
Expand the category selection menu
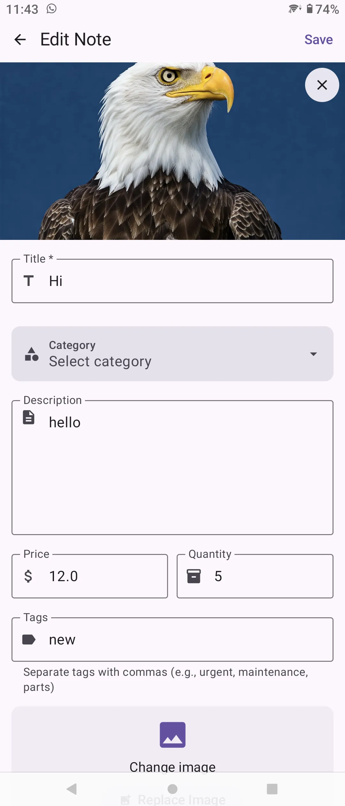[172, 354]
